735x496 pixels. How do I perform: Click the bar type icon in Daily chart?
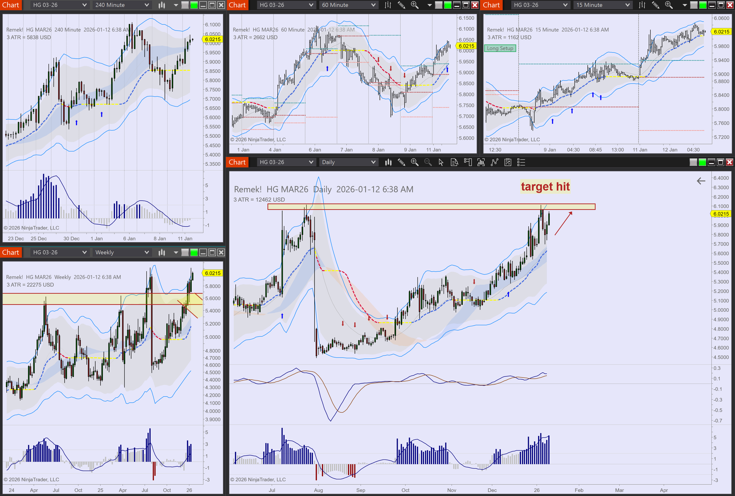pyautogui.click(x=388, y=162)
